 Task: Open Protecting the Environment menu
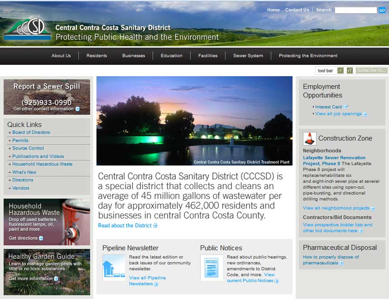pyautogui.click(x=308, y=56)
